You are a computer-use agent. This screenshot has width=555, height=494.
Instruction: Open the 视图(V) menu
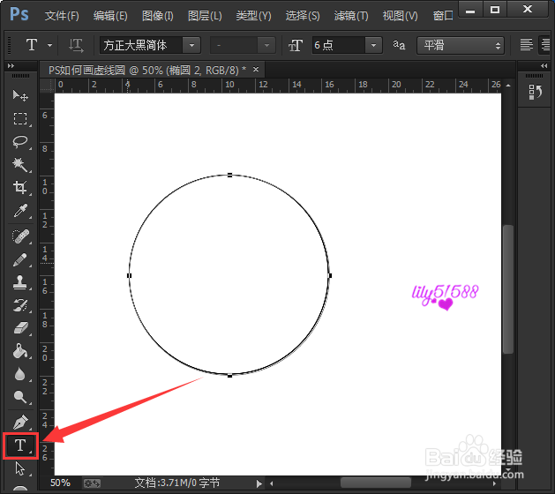click(x=400, y=16)
